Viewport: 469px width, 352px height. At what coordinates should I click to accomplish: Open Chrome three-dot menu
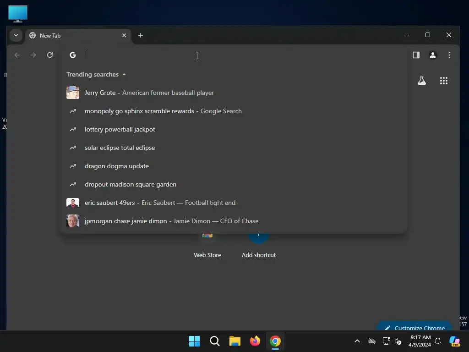point(449,55)
